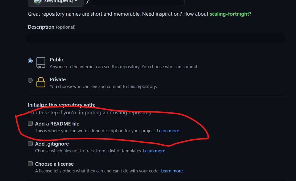Open Learn more link for README description
Screen dimensions: 296x181
pos(168,131)
